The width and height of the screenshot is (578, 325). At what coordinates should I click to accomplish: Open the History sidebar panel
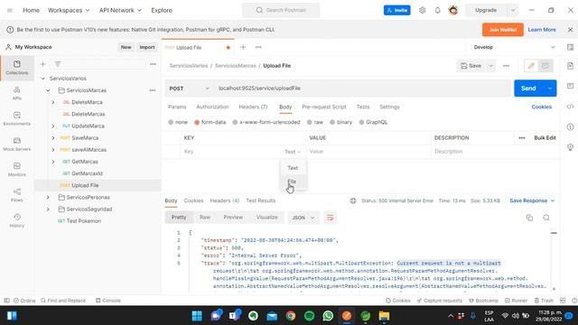pyautogui.click(x=17, y=220)
